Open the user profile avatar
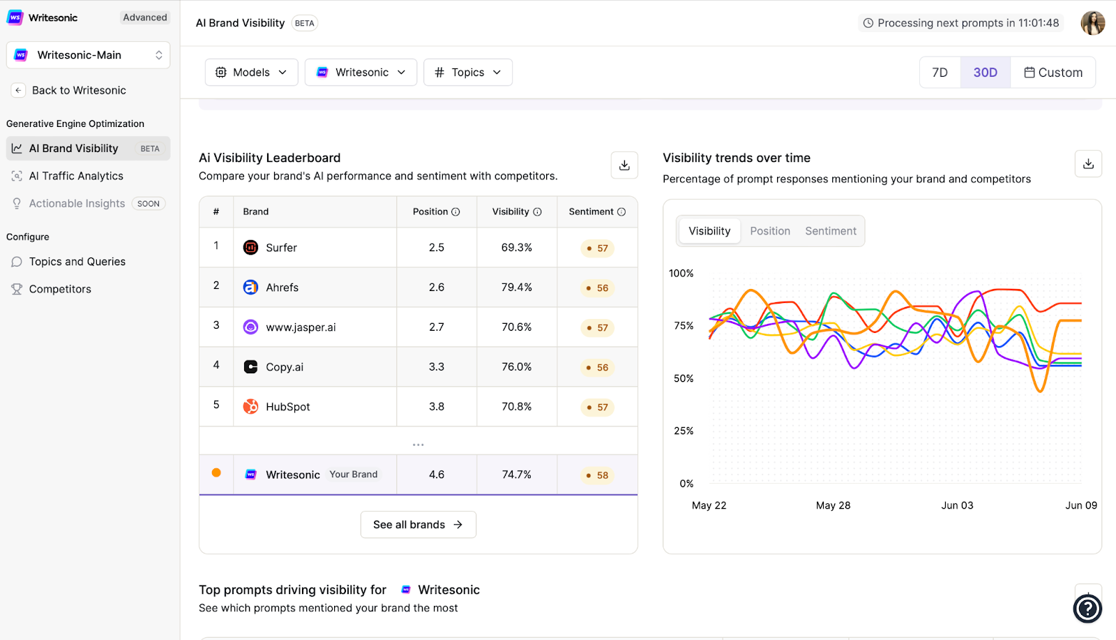 (1093, 23)
